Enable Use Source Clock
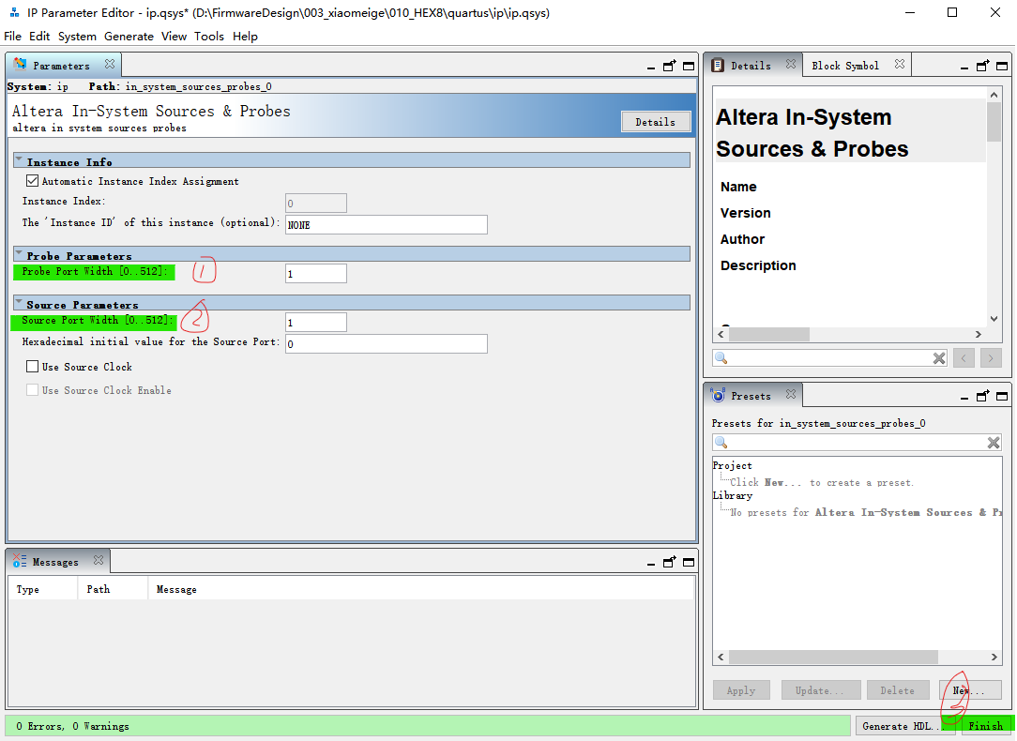This screenshot has width=1017, height=741. (x=33, y=366)
